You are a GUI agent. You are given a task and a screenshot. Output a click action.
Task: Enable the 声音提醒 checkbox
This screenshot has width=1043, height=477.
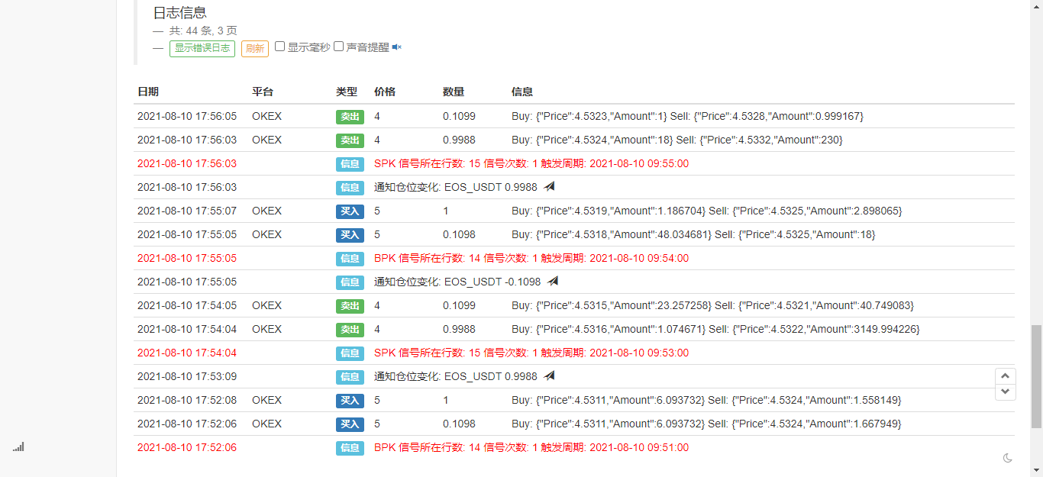(338, 47)
